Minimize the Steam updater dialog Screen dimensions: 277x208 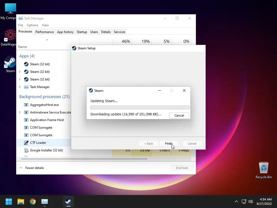tap(160, 90)
